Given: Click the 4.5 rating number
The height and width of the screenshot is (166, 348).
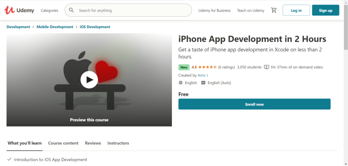Looking at the screenshot, I should click(x=194, y=67).
